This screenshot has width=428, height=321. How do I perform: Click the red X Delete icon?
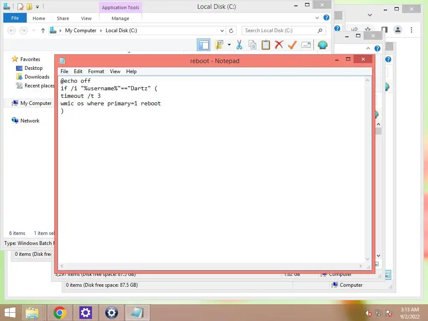[x=279, y=44]
